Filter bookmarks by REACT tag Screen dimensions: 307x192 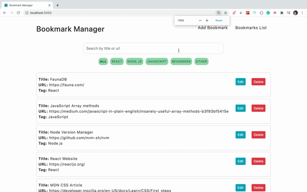pos(117,62)
